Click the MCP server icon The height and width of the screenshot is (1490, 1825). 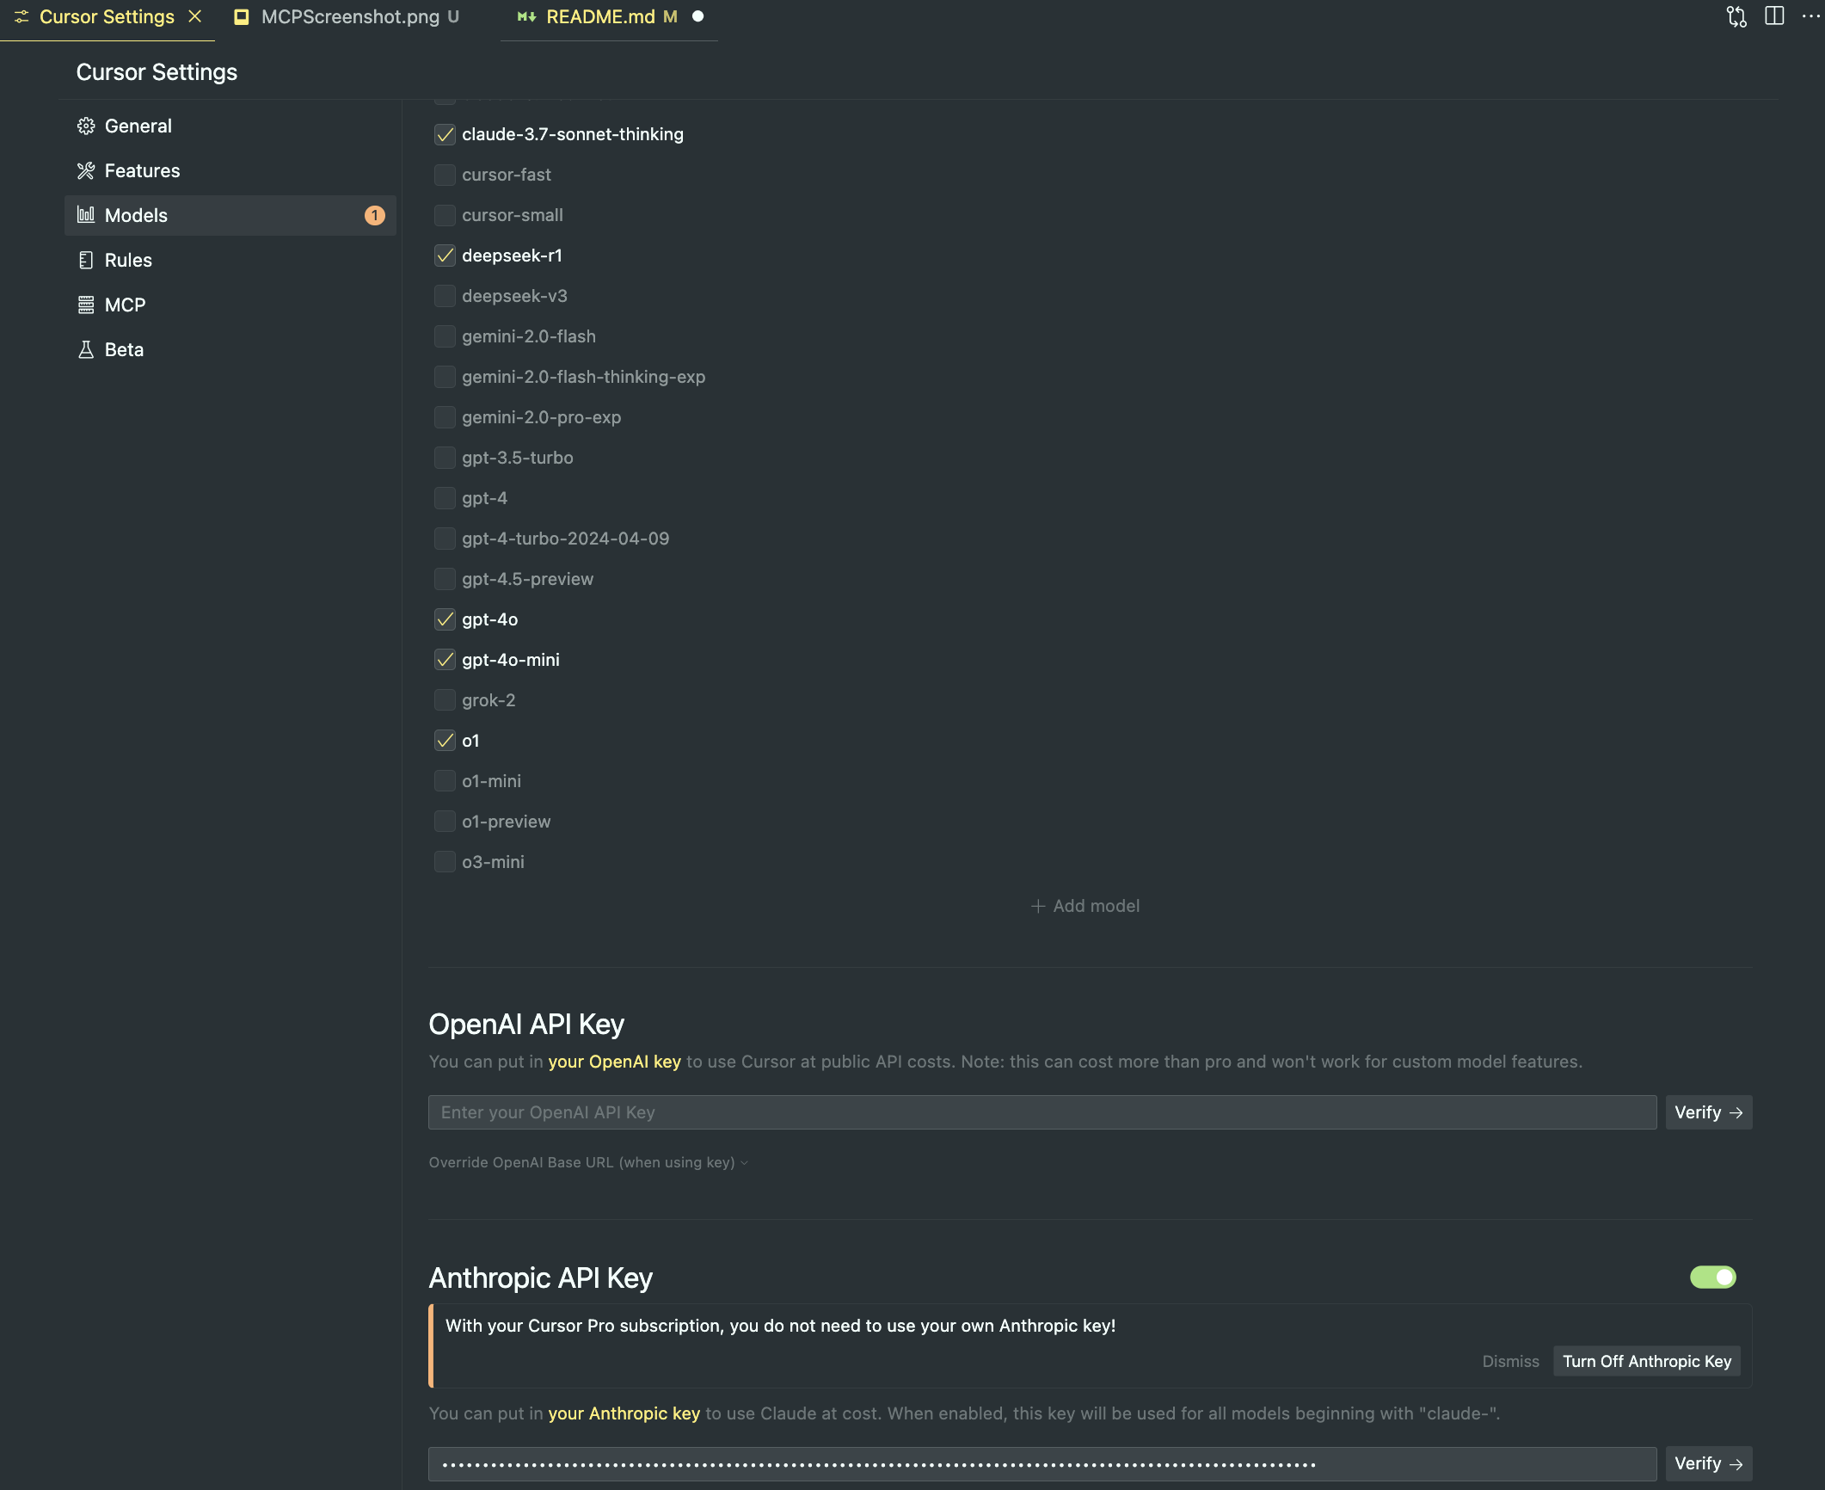pyautogui.click(x=86, y=305)
